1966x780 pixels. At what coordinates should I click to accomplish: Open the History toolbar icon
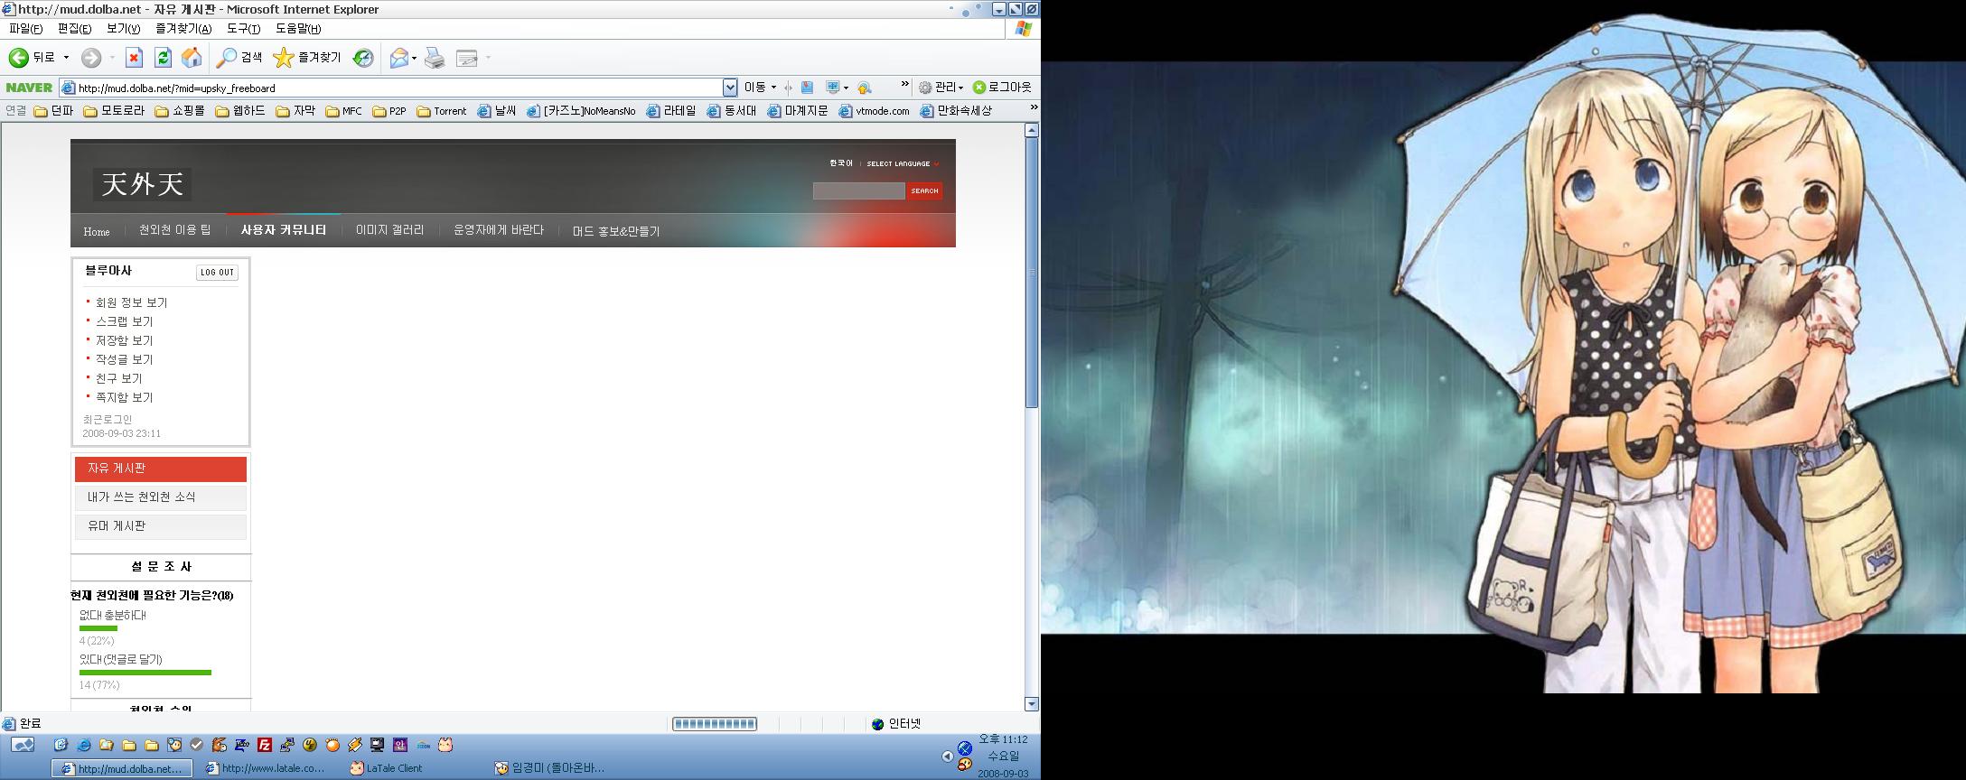pos(363,58)
